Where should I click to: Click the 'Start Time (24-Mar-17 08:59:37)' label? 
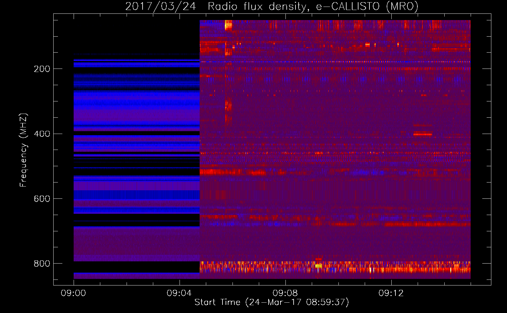point(272,302)
